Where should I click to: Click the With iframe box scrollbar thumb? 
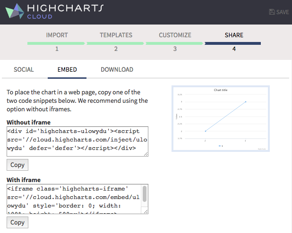point(144,194)
